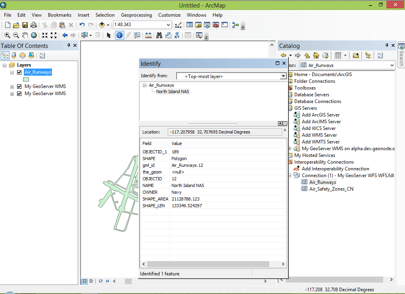Select North Island NAS feature in Identify

tap(173, 92)
